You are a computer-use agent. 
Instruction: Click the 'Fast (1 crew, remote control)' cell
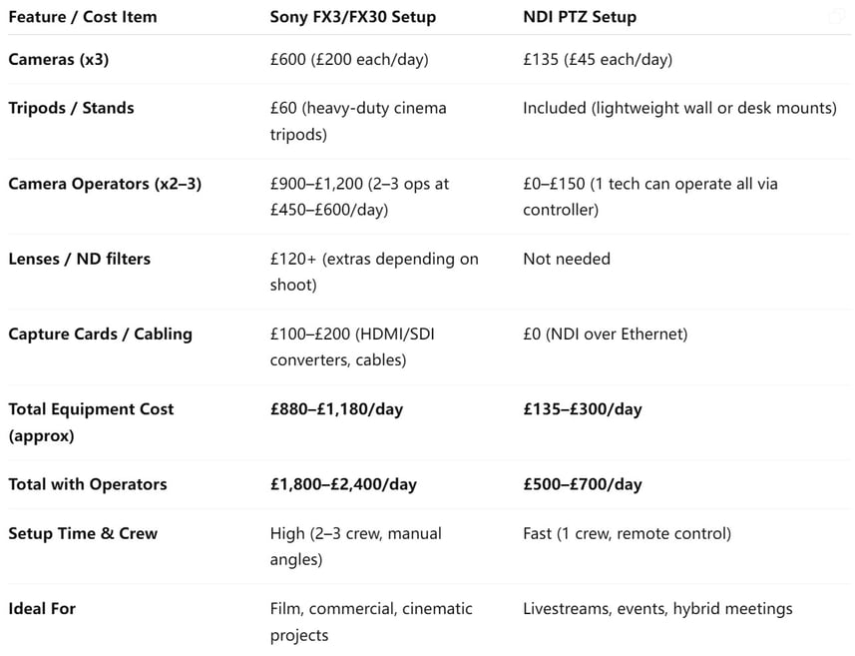[x=628, y=533]
